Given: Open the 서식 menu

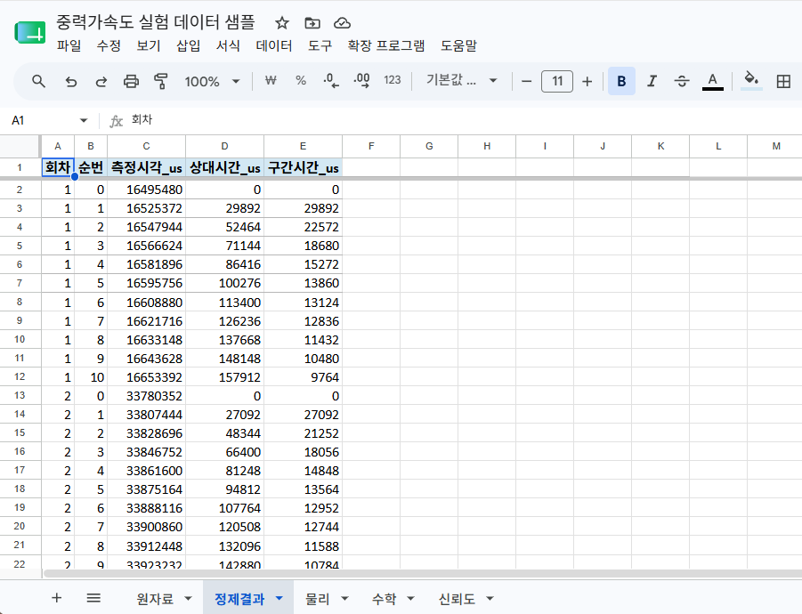Looking at the screenshot, I should pyautogui.click(x=228, y=46).
